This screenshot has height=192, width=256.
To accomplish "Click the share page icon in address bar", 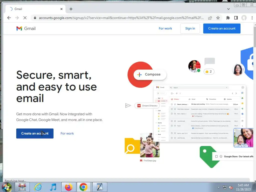I will tap(210, 18).
